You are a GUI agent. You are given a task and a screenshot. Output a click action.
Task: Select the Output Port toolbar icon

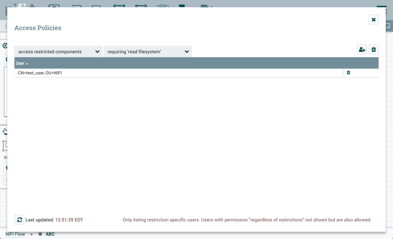(96, 5)
